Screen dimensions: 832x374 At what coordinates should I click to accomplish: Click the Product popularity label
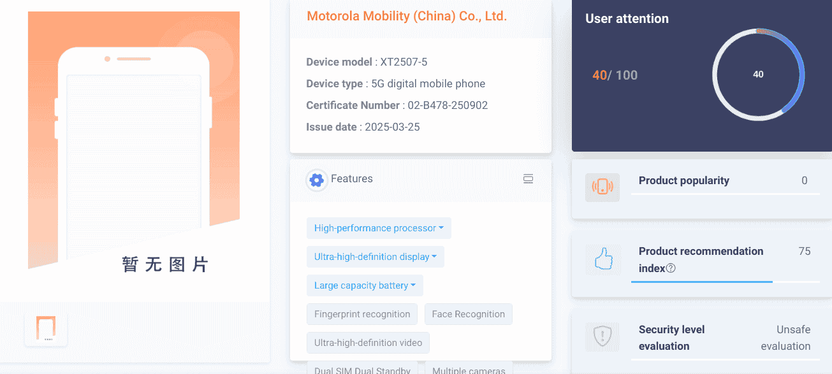[x=683, y=180]
